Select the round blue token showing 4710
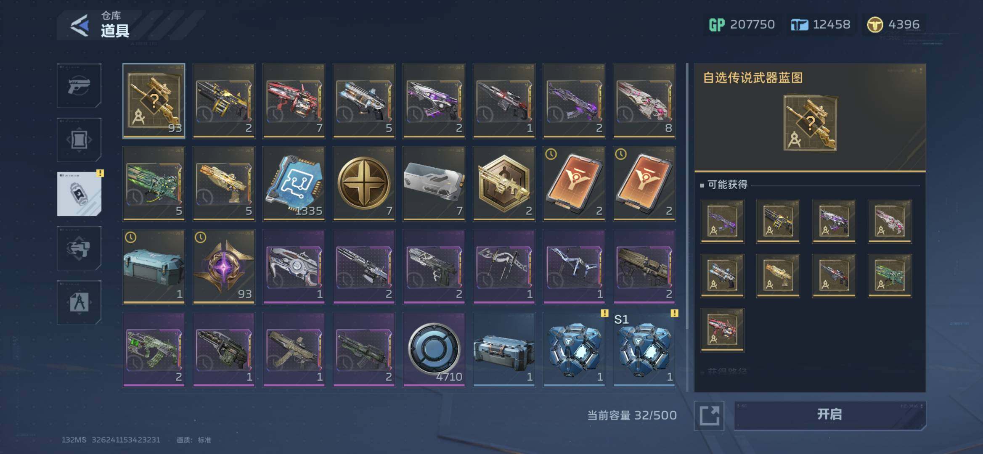983x454 pixels. tap(434, 349)
